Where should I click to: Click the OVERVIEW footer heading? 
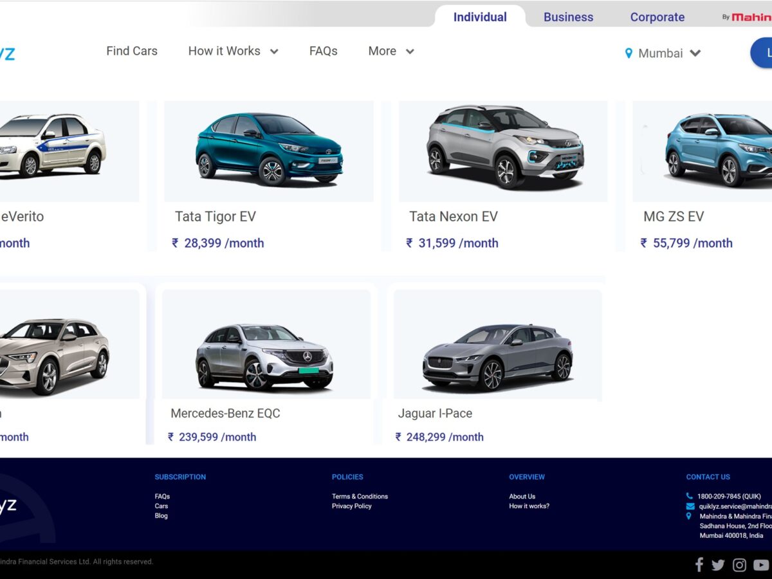(527, 477)
